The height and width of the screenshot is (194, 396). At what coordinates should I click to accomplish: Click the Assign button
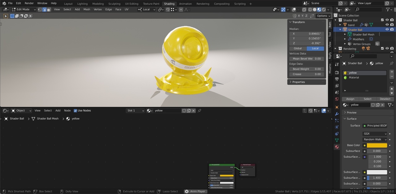(350, 99)
